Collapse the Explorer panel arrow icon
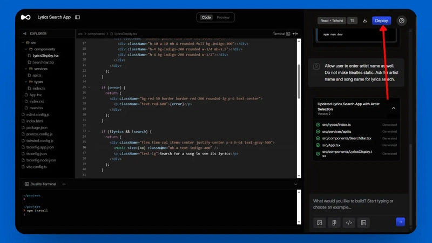 pos(25,33)
